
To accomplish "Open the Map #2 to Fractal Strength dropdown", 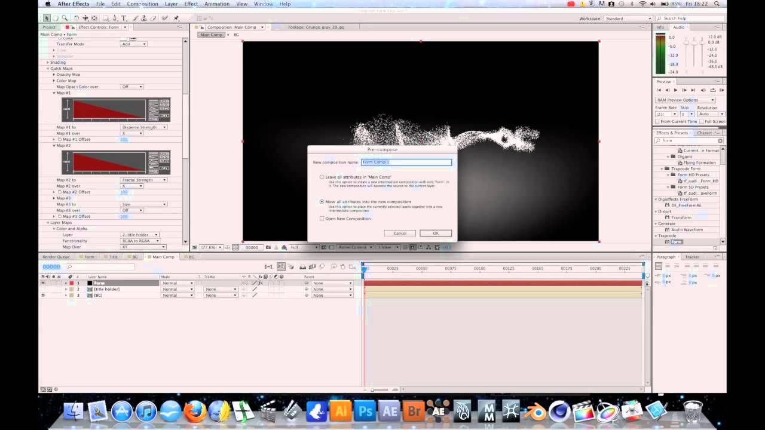I will [144, 180].
